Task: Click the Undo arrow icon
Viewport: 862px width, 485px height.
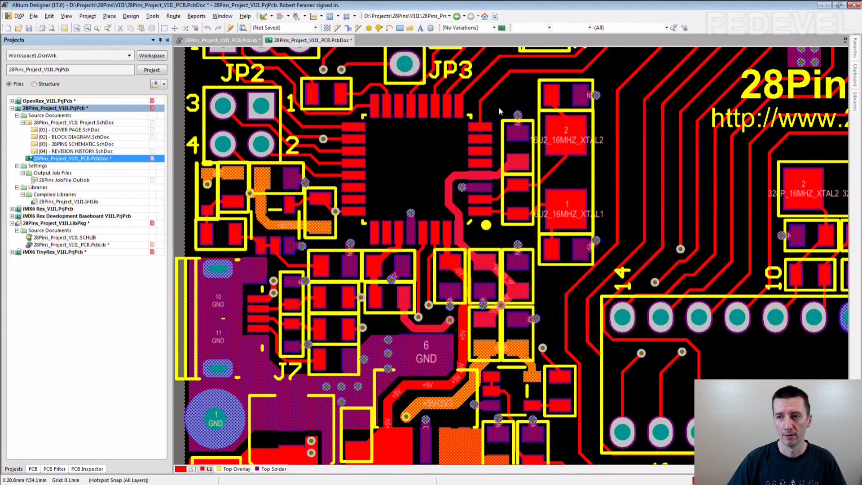Action: (x=207, y=28)
